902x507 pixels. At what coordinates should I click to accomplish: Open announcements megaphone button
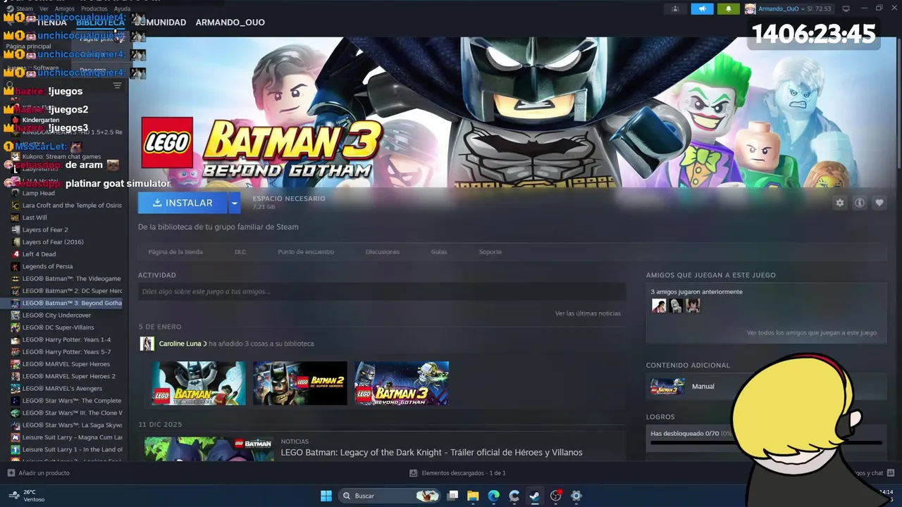702,8
